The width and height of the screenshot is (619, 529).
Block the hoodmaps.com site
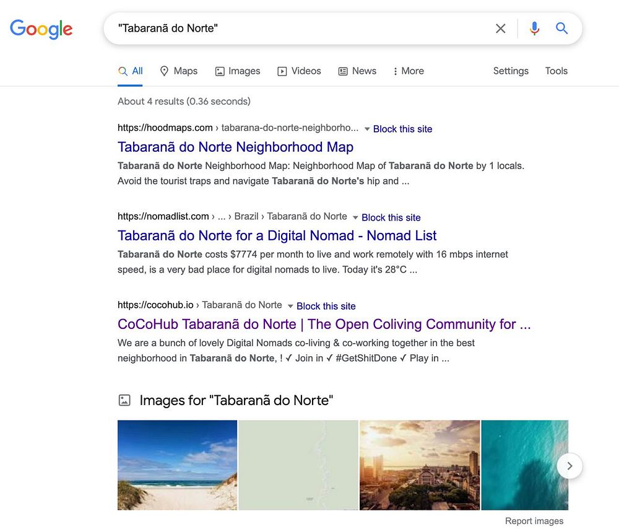click(402, 129)
